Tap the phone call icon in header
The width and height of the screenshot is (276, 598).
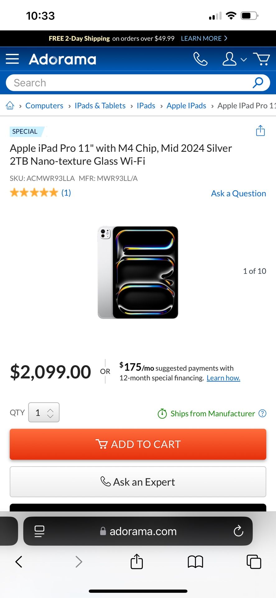pos(200,59)
